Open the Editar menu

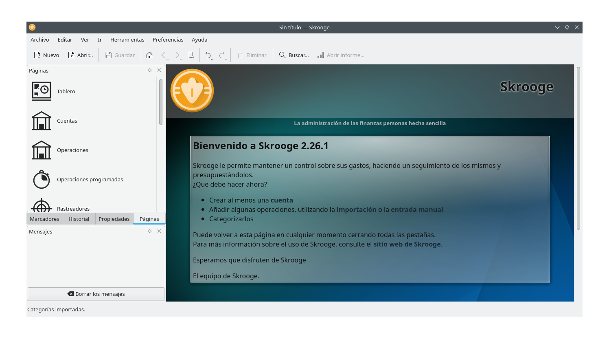(x=65, y=40)
